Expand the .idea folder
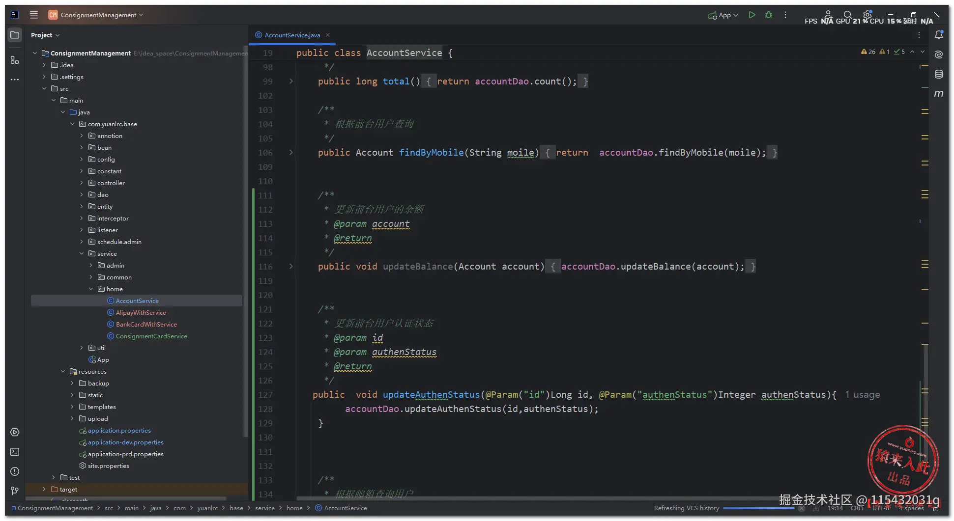Image resolution: width=954 pixels, height=521 pixels. pyautogui.click(x=44, y=65)
